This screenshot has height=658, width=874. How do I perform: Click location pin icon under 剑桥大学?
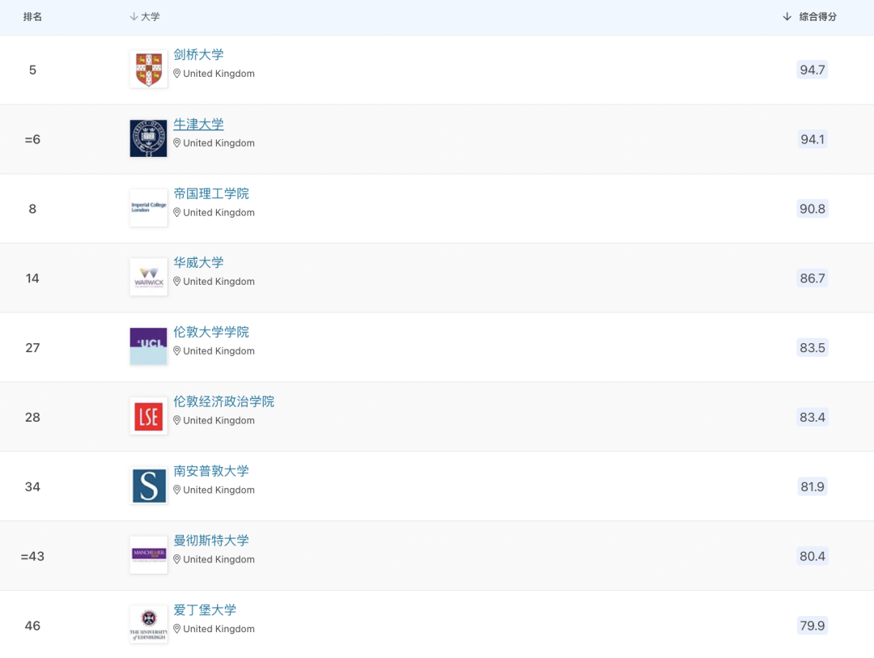click(176, 74)
